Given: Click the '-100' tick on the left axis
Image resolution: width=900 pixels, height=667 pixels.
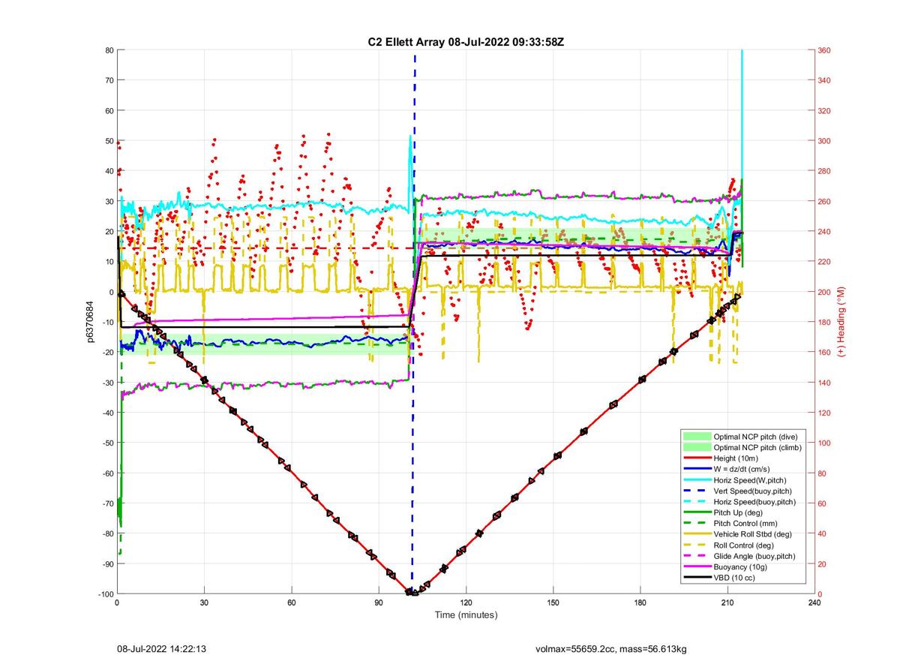Looking at the screenshot, I should coord(105,593).
